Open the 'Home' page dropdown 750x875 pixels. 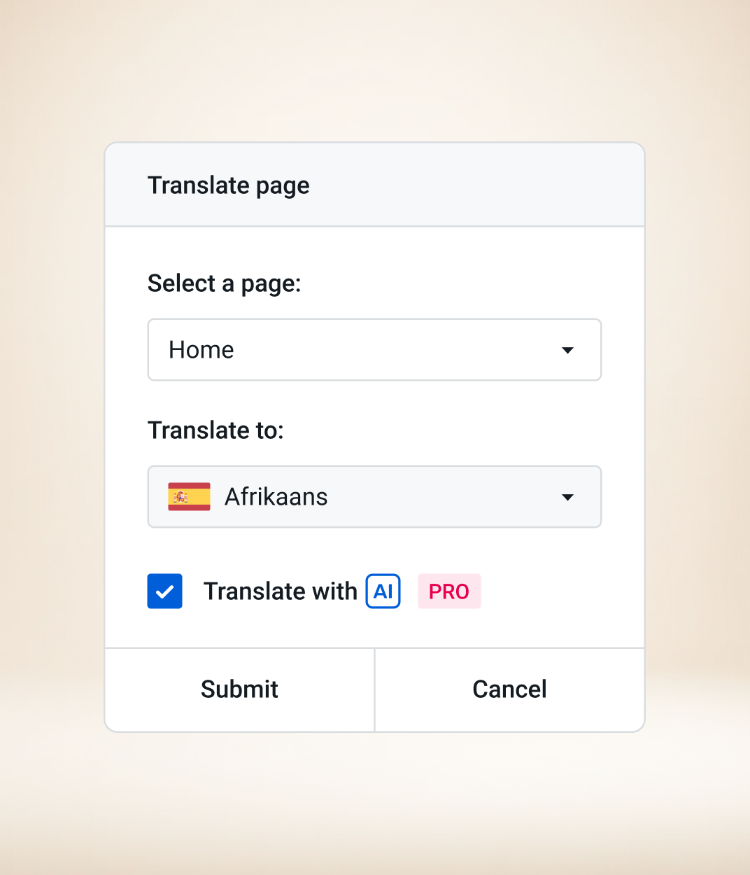tap(374, 349)
